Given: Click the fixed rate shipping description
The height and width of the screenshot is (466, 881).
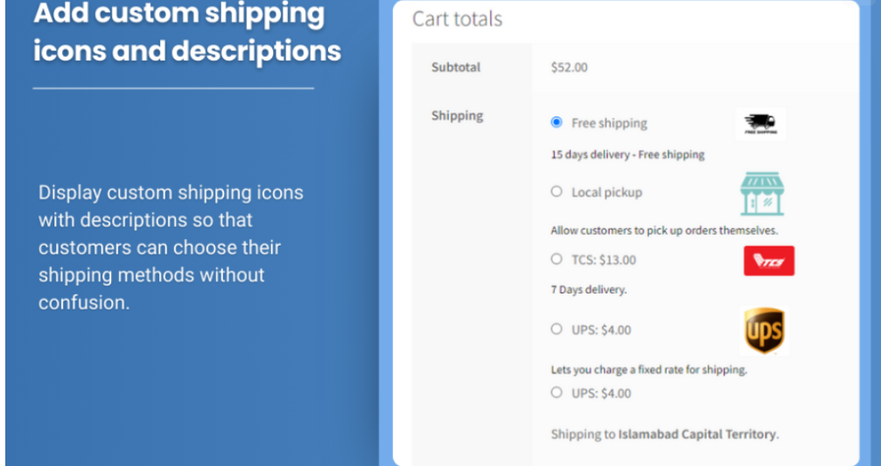Looking at the screenshot, I should pos(649,370).
